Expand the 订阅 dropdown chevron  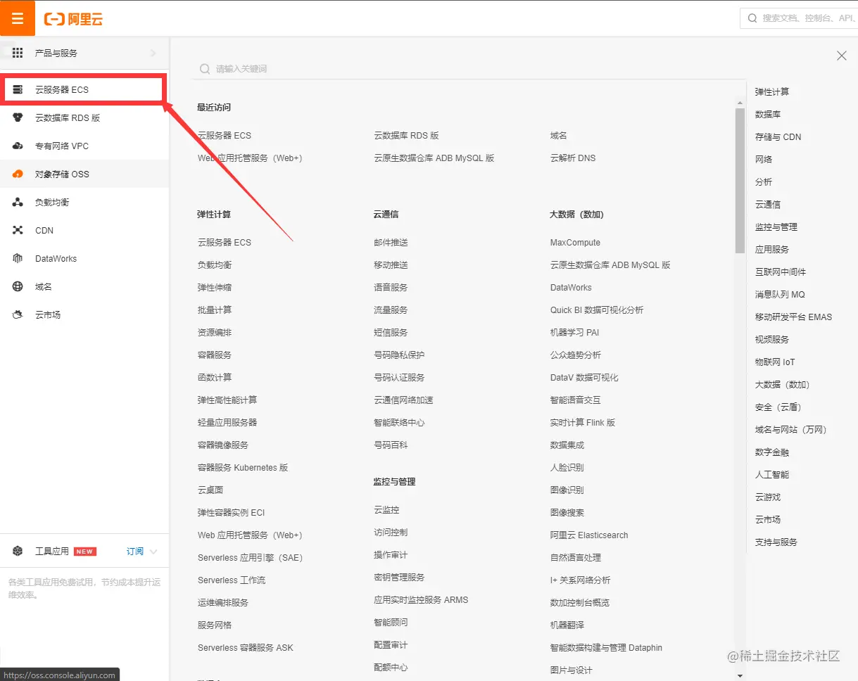[x=153, y=551]
